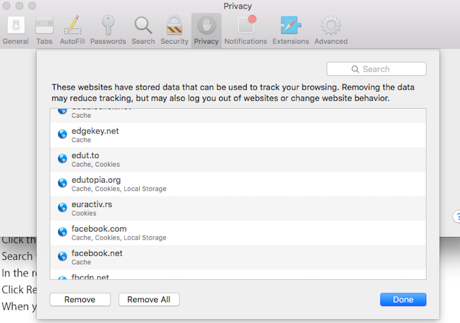Click Remove button for selected site

click(x=80, y=299)
